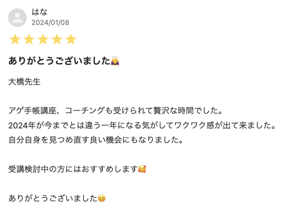Select the fourth rating star
The height and width of the screenshot is (215, 294).
[x=57, y=39]
